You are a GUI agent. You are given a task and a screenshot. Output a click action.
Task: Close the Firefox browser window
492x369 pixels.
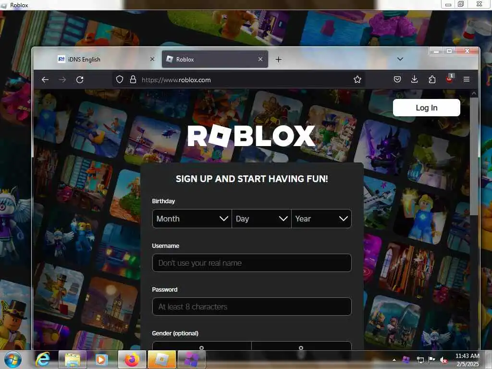pos(467,51)
